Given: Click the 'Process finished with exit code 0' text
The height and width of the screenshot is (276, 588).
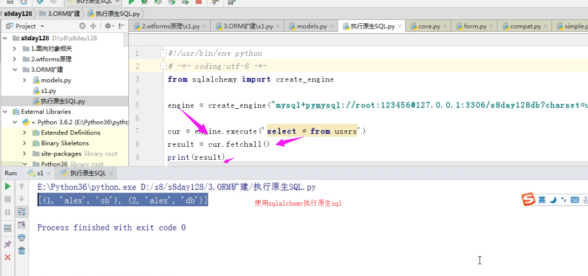Looking at the screenshot, I should point(111,227).
